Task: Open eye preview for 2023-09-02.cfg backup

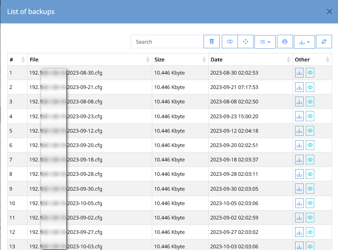Action: [x=310, y=217]
